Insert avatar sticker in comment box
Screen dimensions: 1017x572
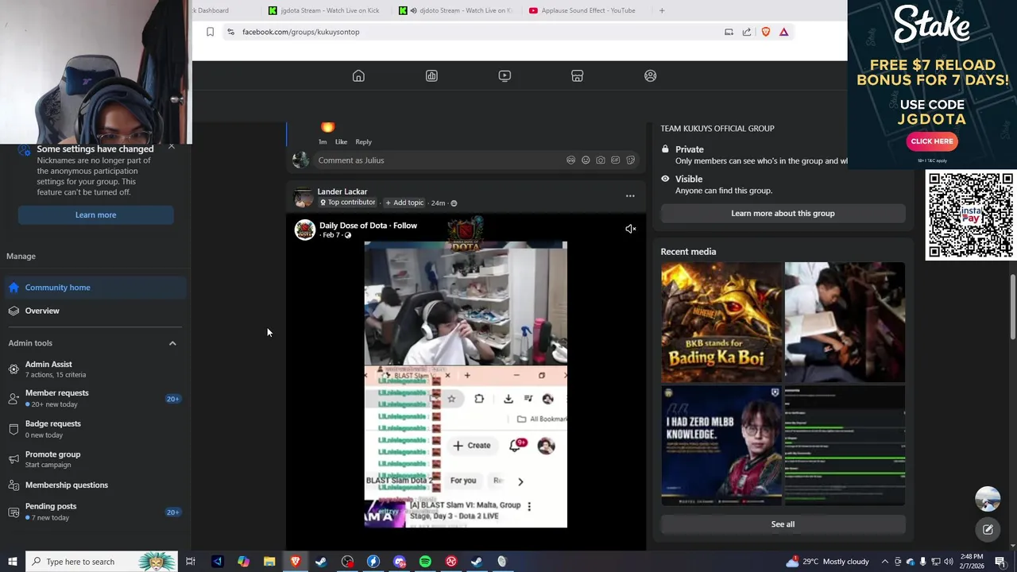point(570,160)
